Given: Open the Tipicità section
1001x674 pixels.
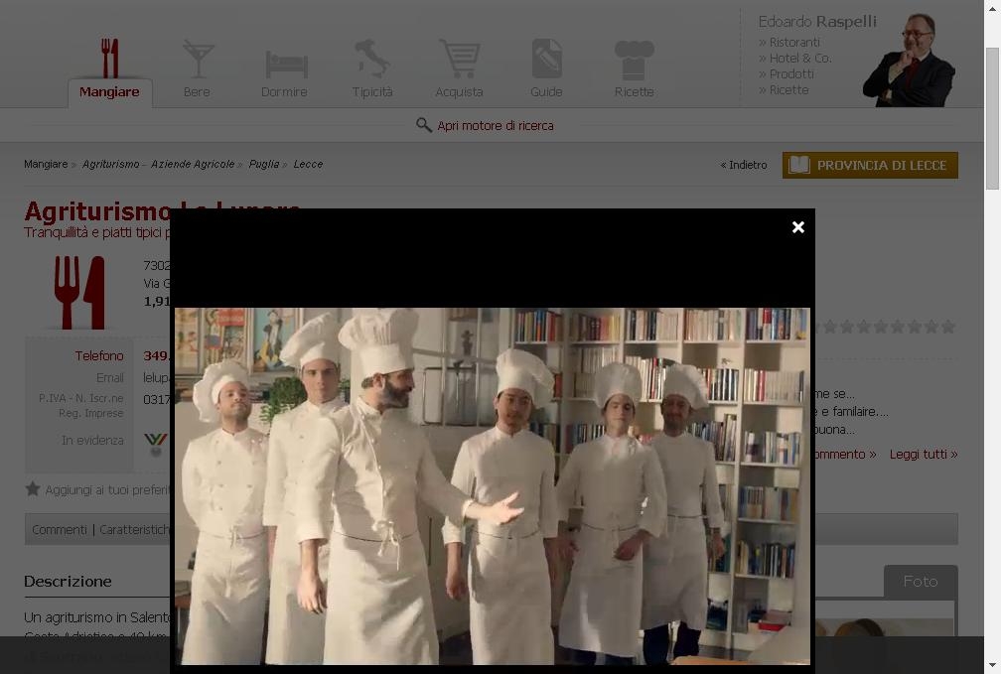Looking at the screenshot, I should pos(372,92).
